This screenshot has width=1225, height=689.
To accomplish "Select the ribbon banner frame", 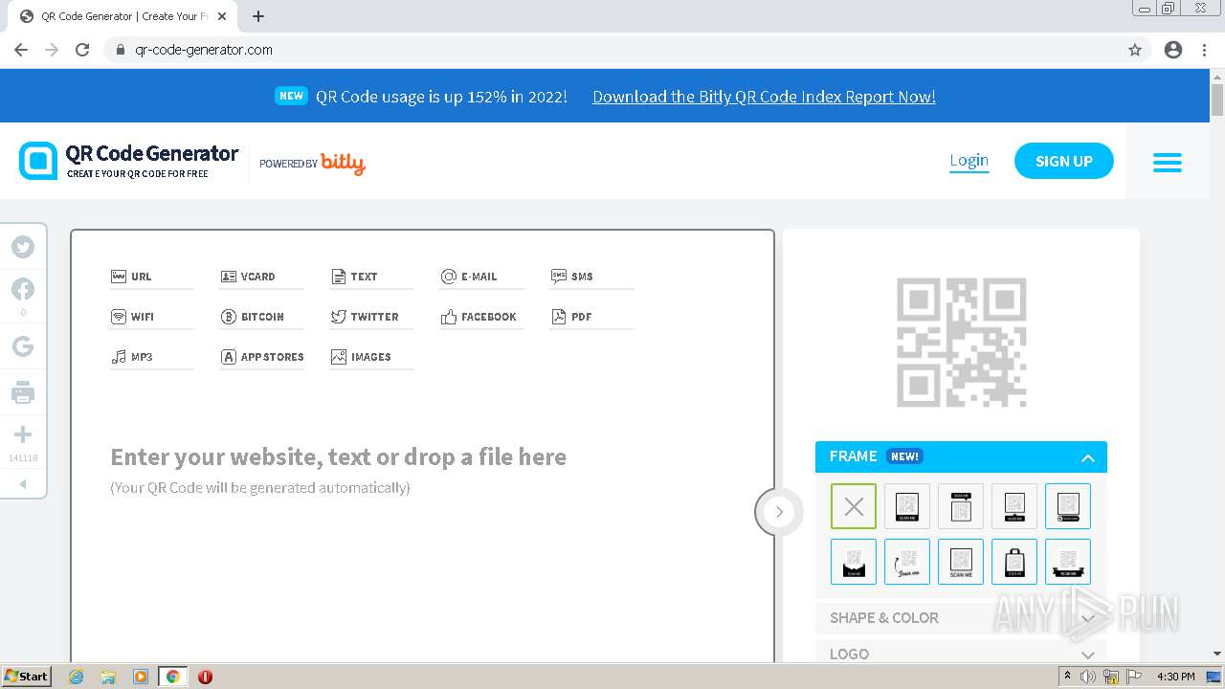I will click(1068, 562).
